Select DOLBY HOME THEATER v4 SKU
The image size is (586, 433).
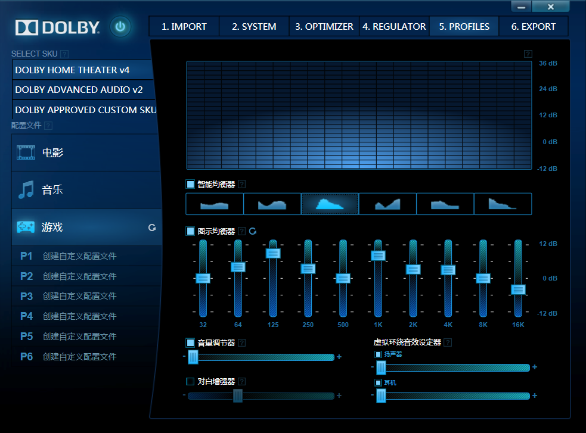point(83,70)
